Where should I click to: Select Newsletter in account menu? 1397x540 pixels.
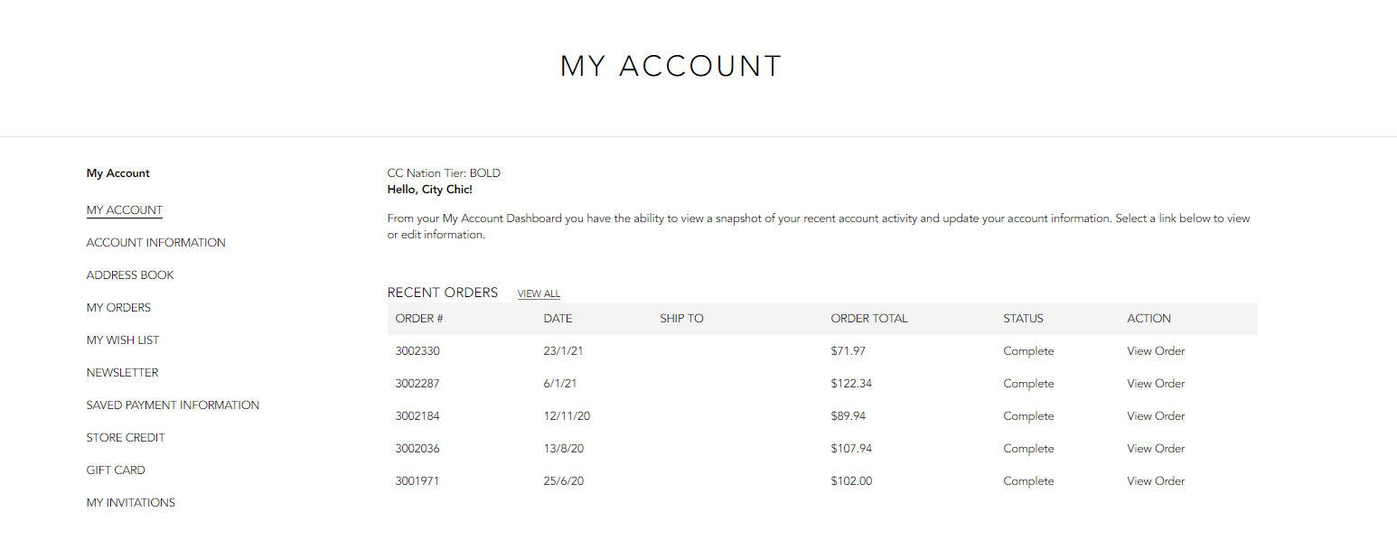pyautogui.click(x=122, y=372)
